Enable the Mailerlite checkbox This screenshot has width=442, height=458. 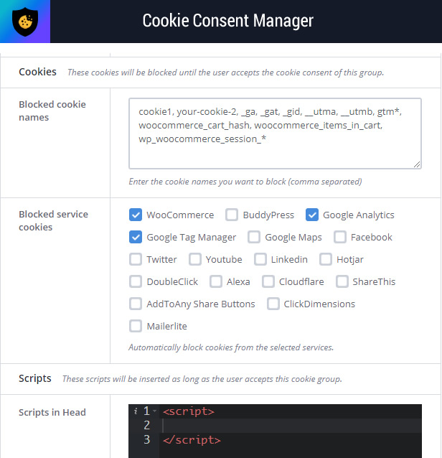coord(136,326)
